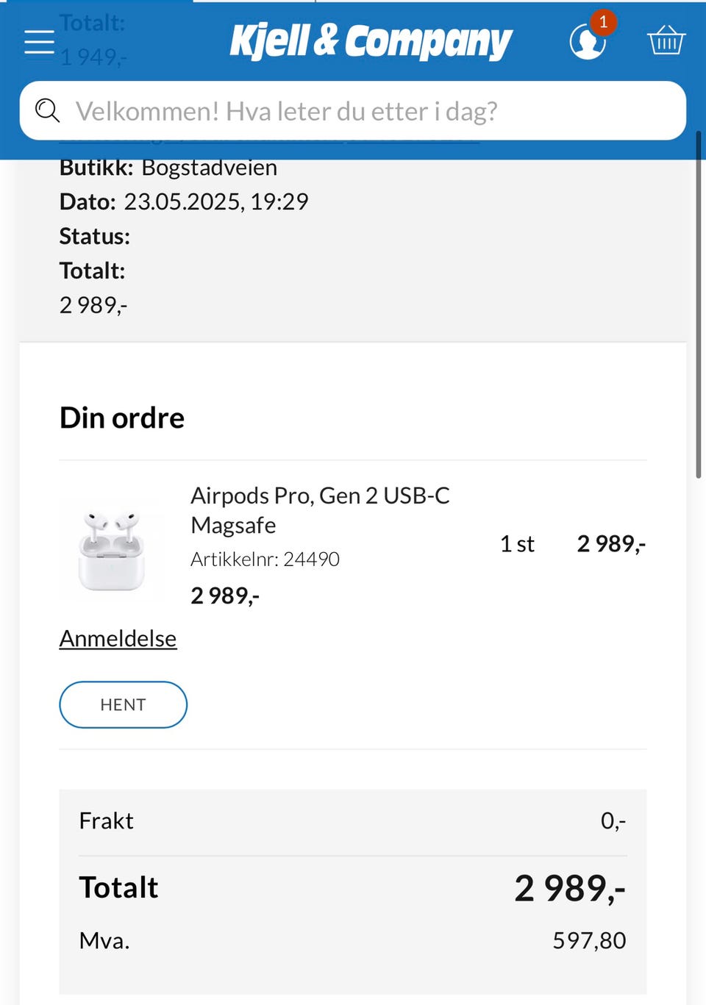Click the Frakt row label
This screenshot has width=706, height=1005.
click(x=107, y=820)
